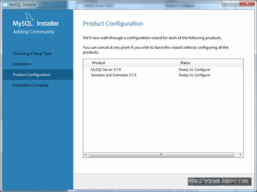Screen dimensions: 257x192
Task: Click the Product column header
Action: (134, 63)
